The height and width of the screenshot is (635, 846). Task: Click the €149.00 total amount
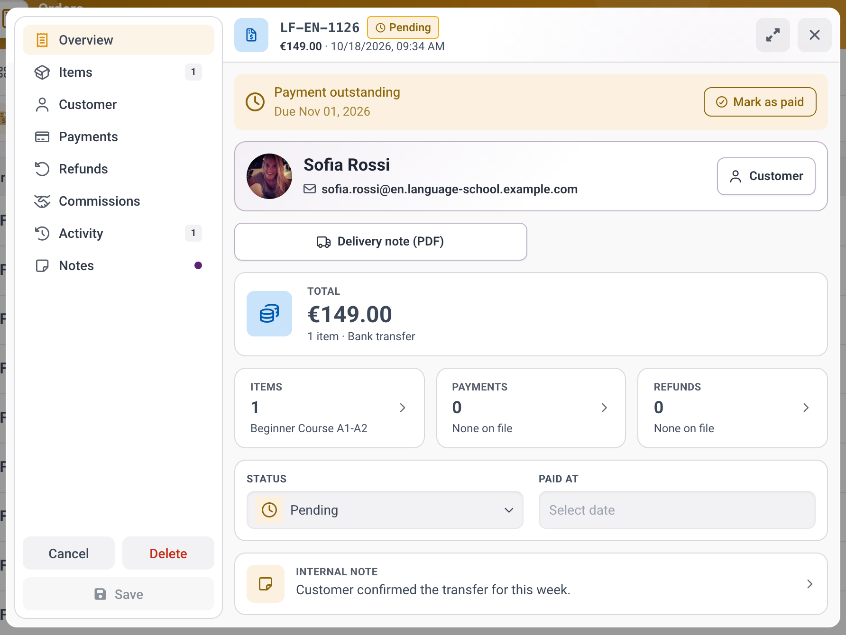(350, 314)
